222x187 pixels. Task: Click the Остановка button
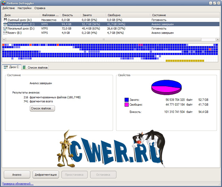[x=103, y=175]
